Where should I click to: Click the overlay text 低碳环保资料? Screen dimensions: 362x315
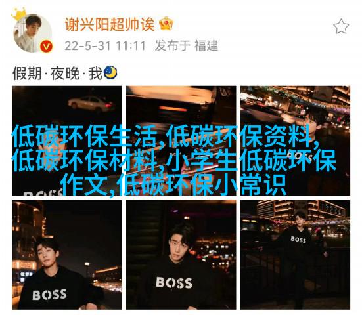click(240, 136)
